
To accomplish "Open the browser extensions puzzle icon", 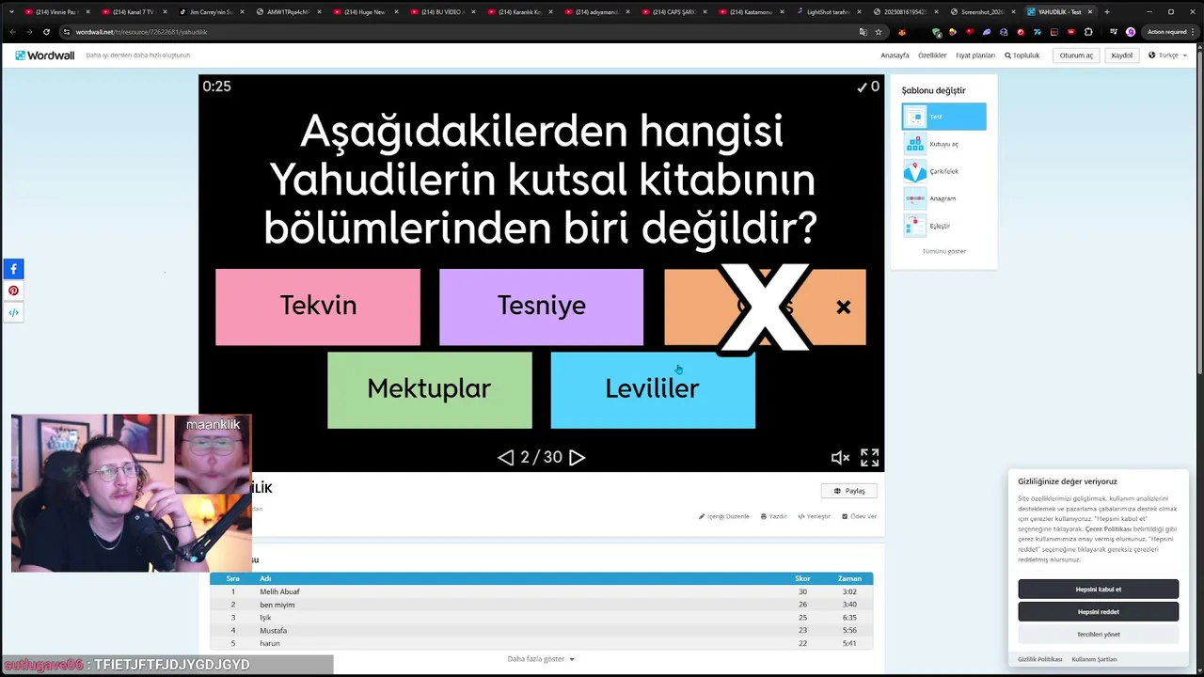I will 1088,32.
